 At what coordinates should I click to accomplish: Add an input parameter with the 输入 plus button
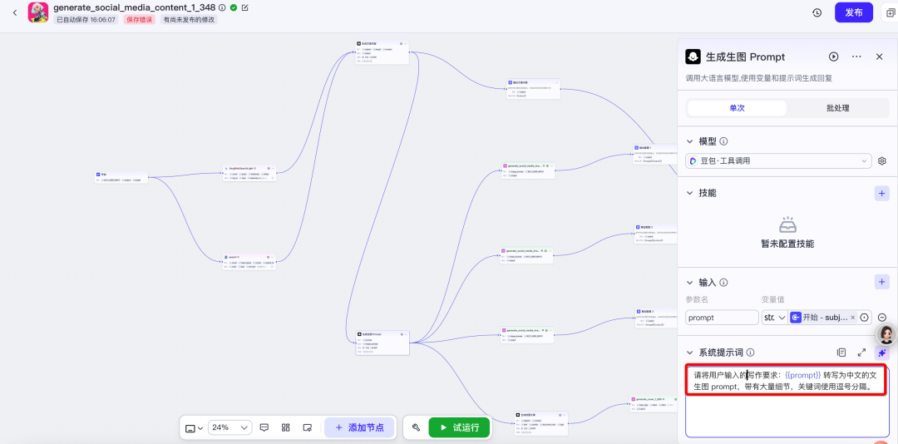(x=881, y=282)
